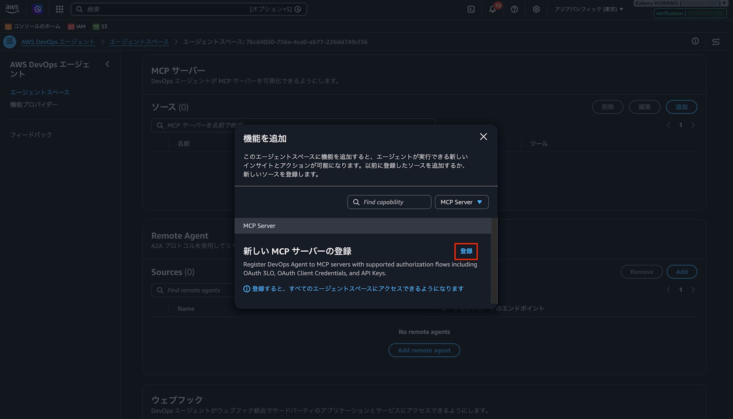Open the services grid menu
Image resolution: width=733 pixels, height=419 pixels.
tap(59, 9)
